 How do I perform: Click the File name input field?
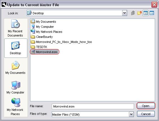click(93, 106)
